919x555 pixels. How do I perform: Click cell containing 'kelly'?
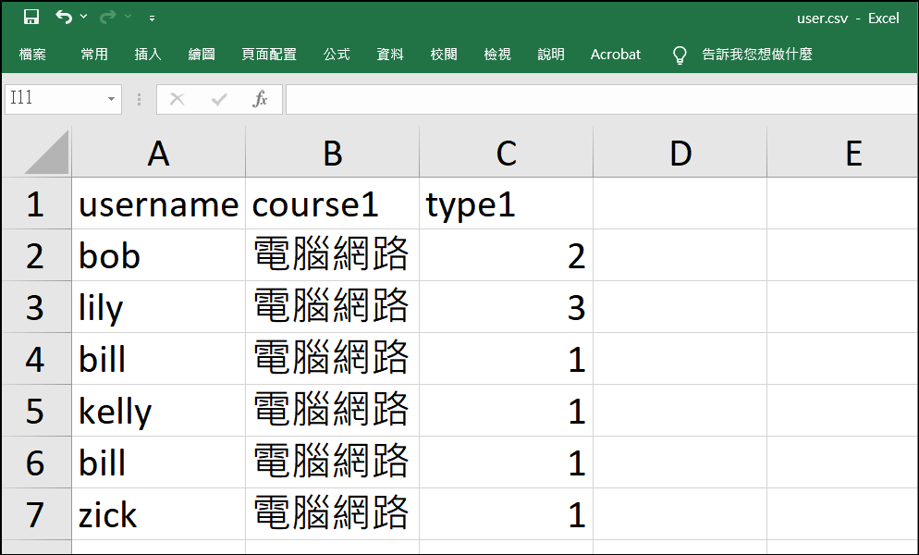point(158,410)
